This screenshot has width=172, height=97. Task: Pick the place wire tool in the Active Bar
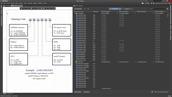(x=34, y=8)
